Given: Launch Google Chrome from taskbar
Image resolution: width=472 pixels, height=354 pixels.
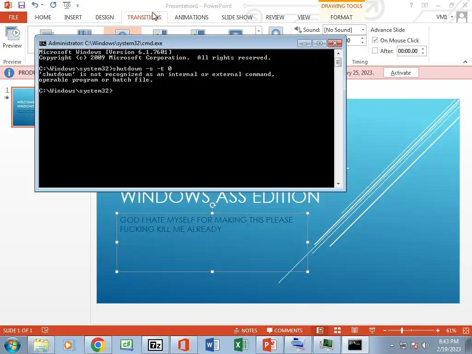Looking at the screenshot, I should (x=98, y=345).
